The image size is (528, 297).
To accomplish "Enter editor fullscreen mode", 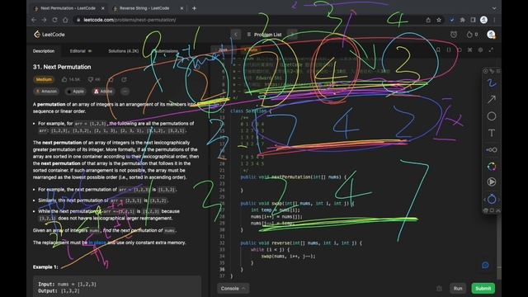I will 492,49.
